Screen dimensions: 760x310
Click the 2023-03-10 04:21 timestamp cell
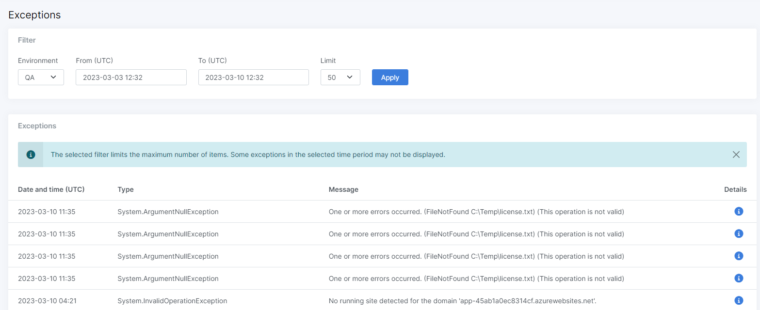coord(47,301)
